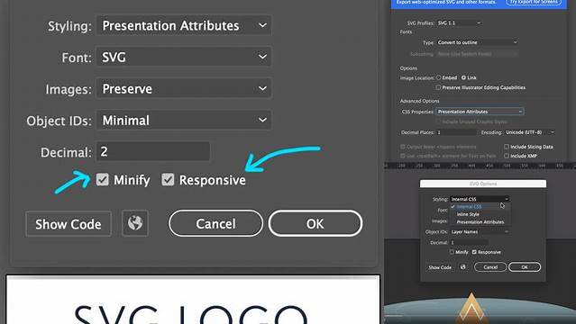This screenshot has height=324, width=576.
Task: Click the large Cancel button
Action: (x=216, y=223)
